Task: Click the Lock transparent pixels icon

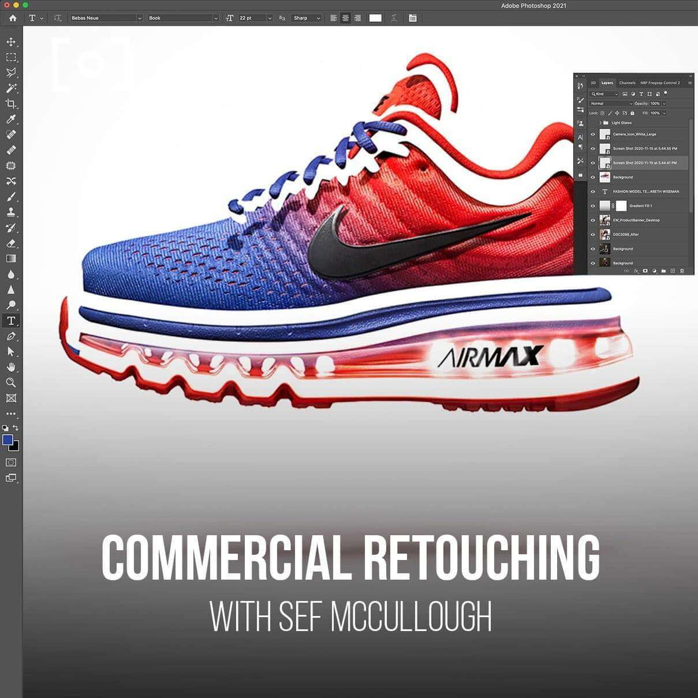Action: 602,113
